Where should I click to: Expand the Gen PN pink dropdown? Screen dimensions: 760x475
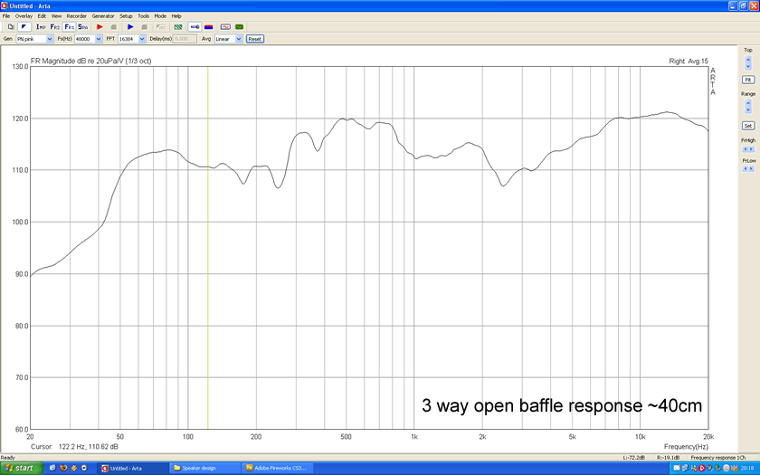click(x=50, y=39)
